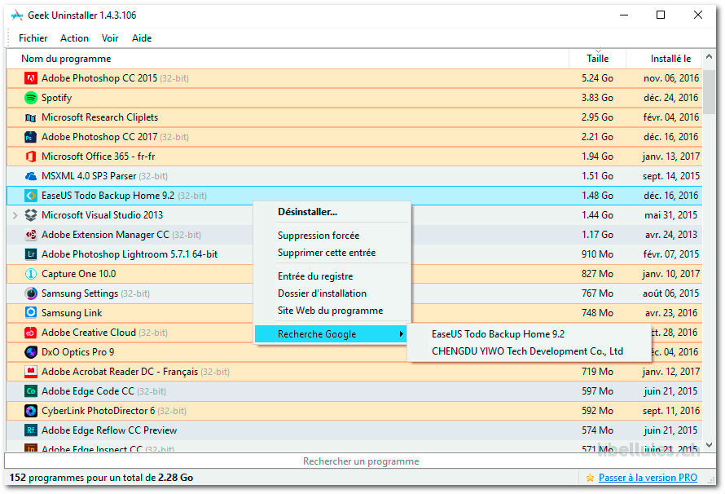This screenshot has width=725, height=494.
Task: Click the 910 Mo size value
Action: [597, 254]
